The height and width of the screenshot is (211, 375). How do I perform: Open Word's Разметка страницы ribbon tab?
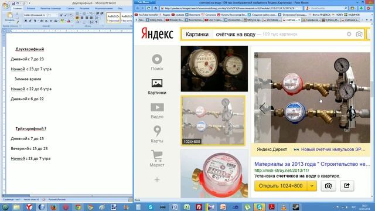50,8
